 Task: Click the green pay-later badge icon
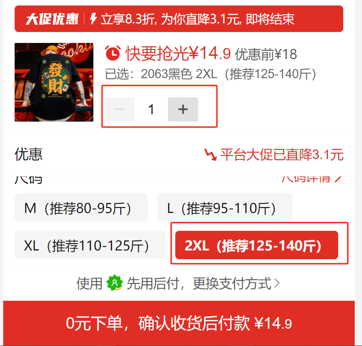click(x=114, y=283)
